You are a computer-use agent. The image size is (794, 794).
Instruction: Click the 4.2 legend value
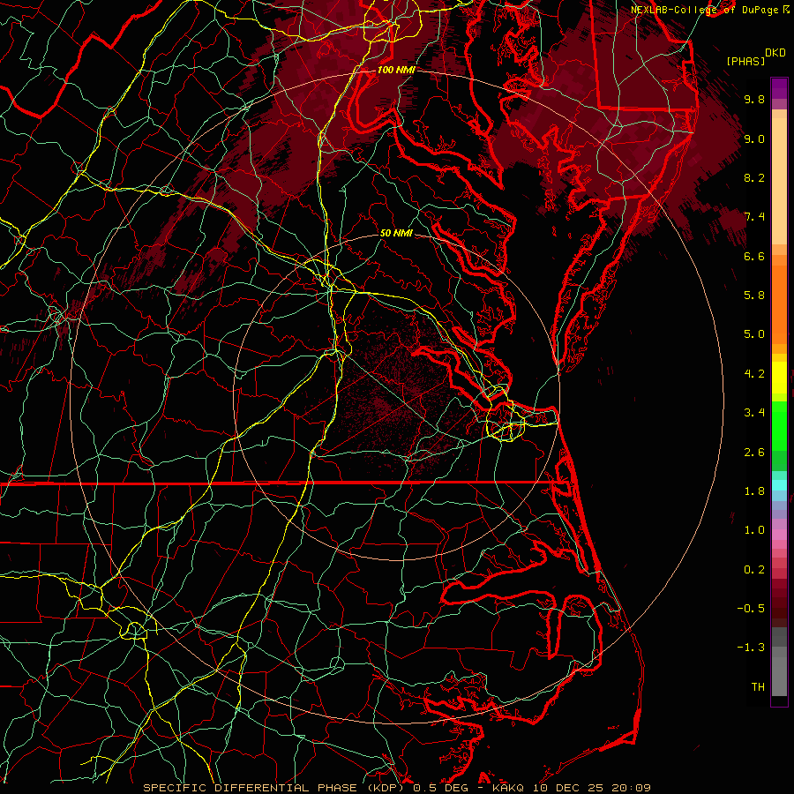click(x=754, y=374)
